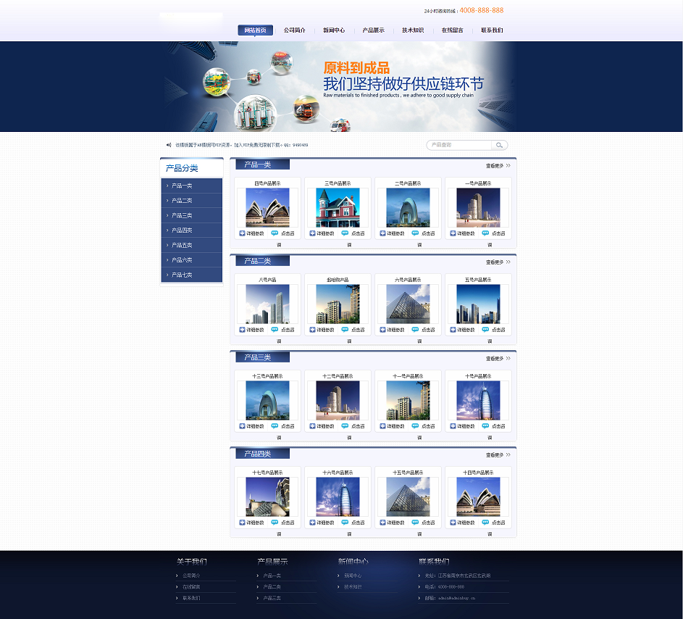The height and width of the screenshot is (619, 683).
Task: Click the 产品查询 search input field
Action: 459,145
